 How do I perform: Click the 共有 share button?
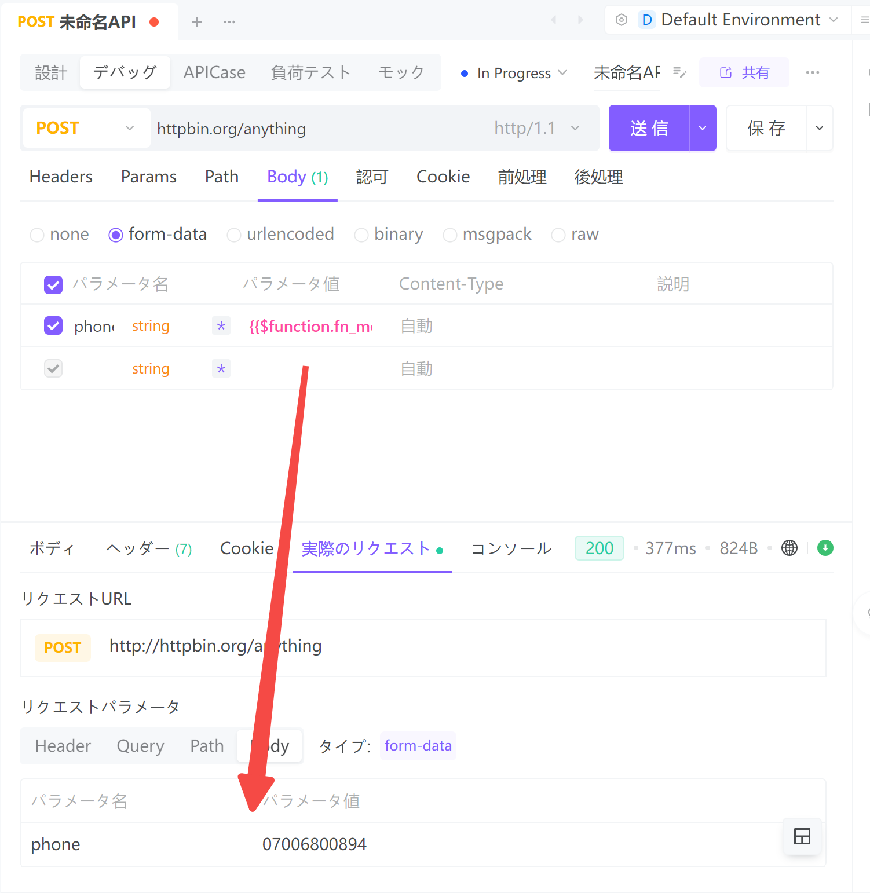[x=744, y=72]
